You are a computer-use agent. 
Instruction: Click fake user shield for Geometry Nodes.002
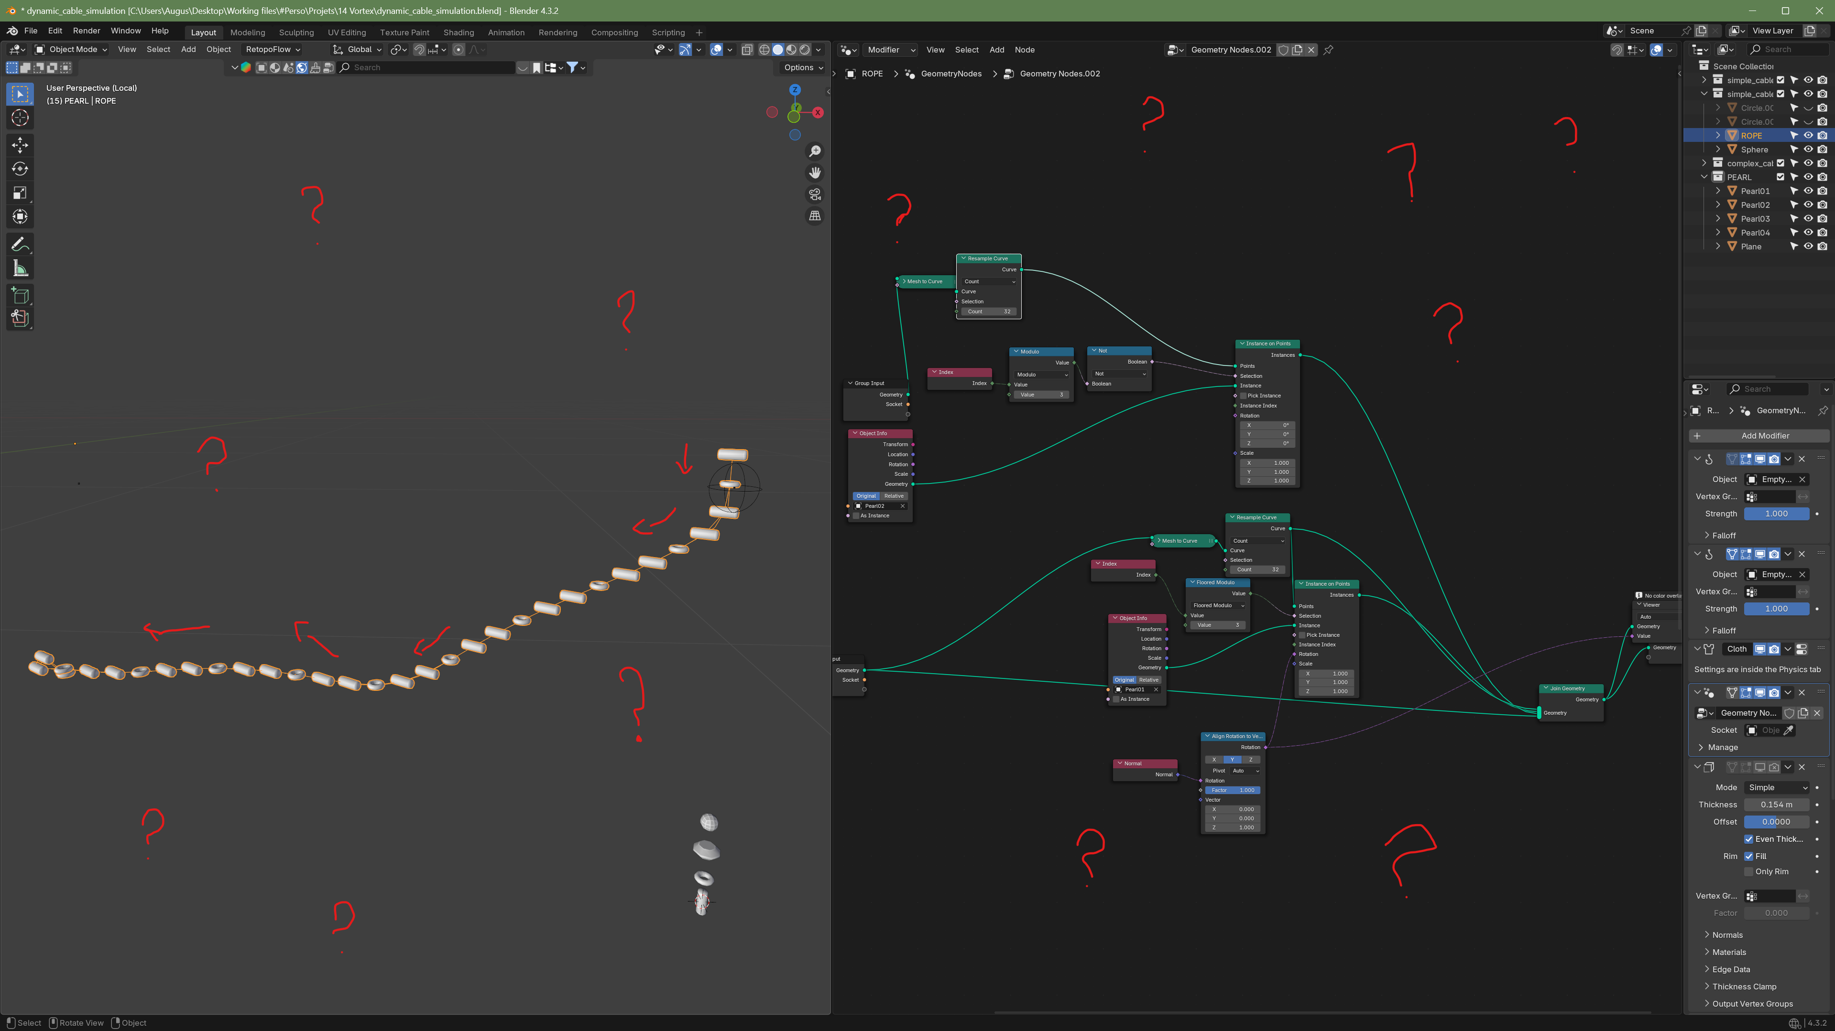(1283, 50)
